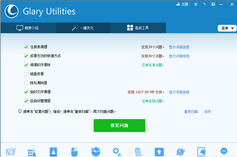Screen dimensions: 237x157
Task: Show details link for 注册表清理 row
Action: click(x=179, y=47)
